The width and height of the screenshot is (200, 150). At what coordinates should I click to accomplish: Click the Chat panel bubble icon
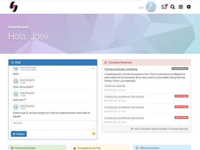point(12,62)
